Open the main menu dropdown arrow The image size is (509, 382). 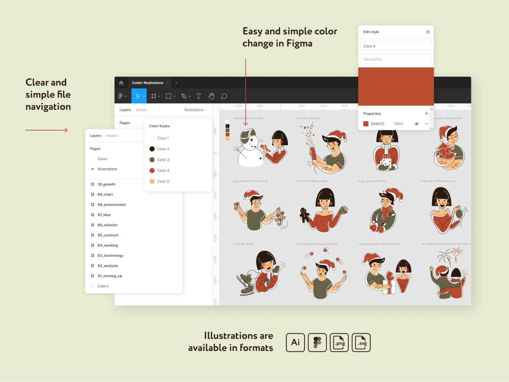click(x=126, y=96)
